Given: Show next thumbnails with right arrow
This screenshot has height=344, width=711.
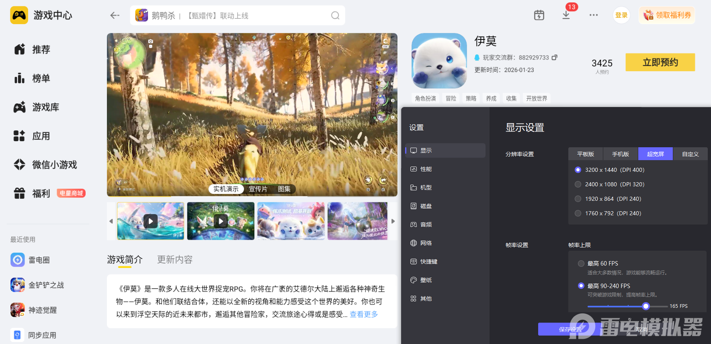Looking at the screenshot, I should [393, 221].
